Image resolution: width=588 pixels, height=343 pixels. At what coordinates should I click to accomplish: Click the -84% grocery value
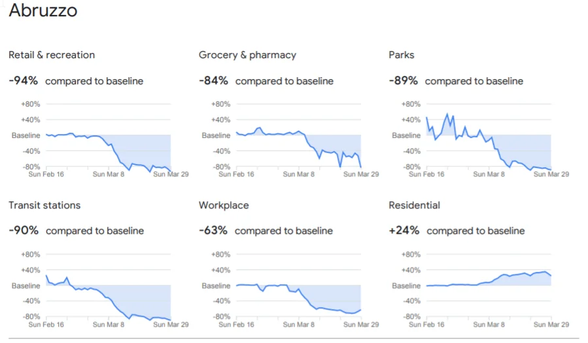click(x=213, y=80)
